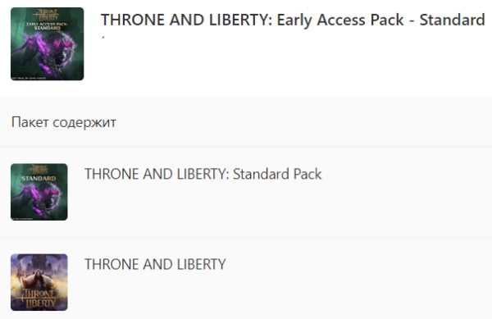Click the THRONE AND LIBERTY base game title
This screenshot has height=319, width=492.
point(155,264)
